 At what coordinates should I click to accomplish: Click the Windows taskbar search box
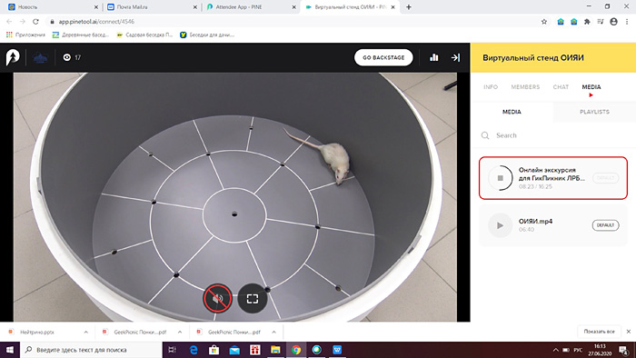(x=91, y=350)
